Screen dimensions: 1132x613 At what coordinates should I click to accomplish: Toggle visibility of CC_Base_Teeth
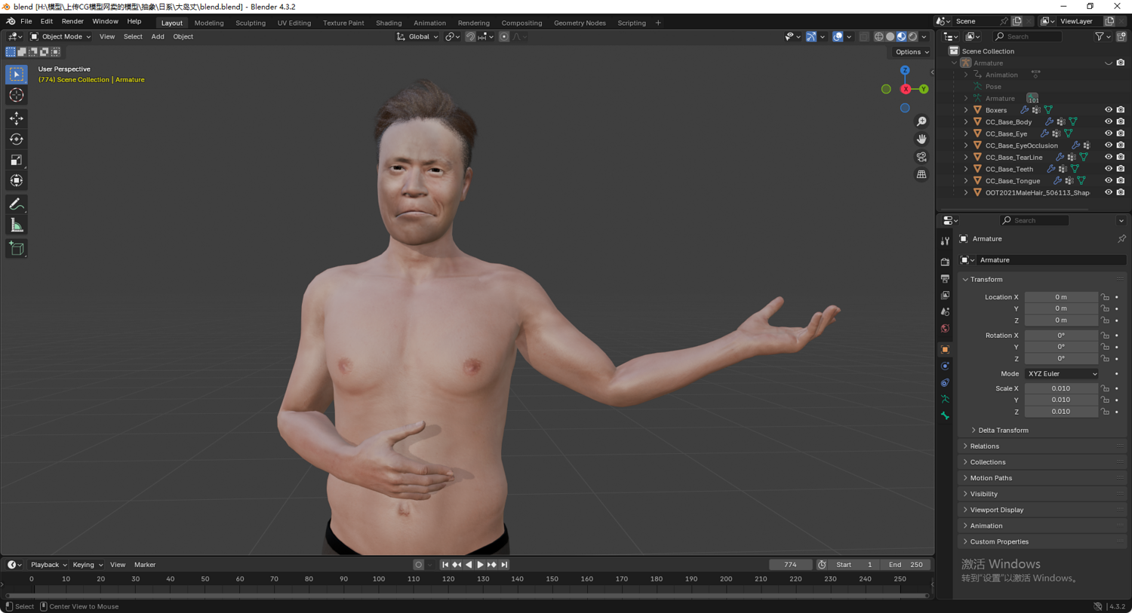[1109, 169]
